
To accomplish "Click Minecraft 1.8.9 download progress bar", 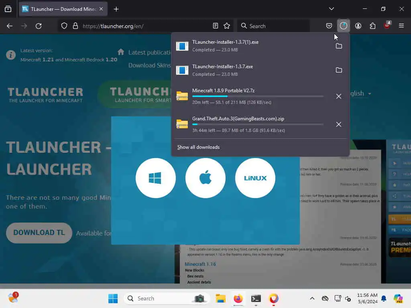I will click(x=258, y=96).
